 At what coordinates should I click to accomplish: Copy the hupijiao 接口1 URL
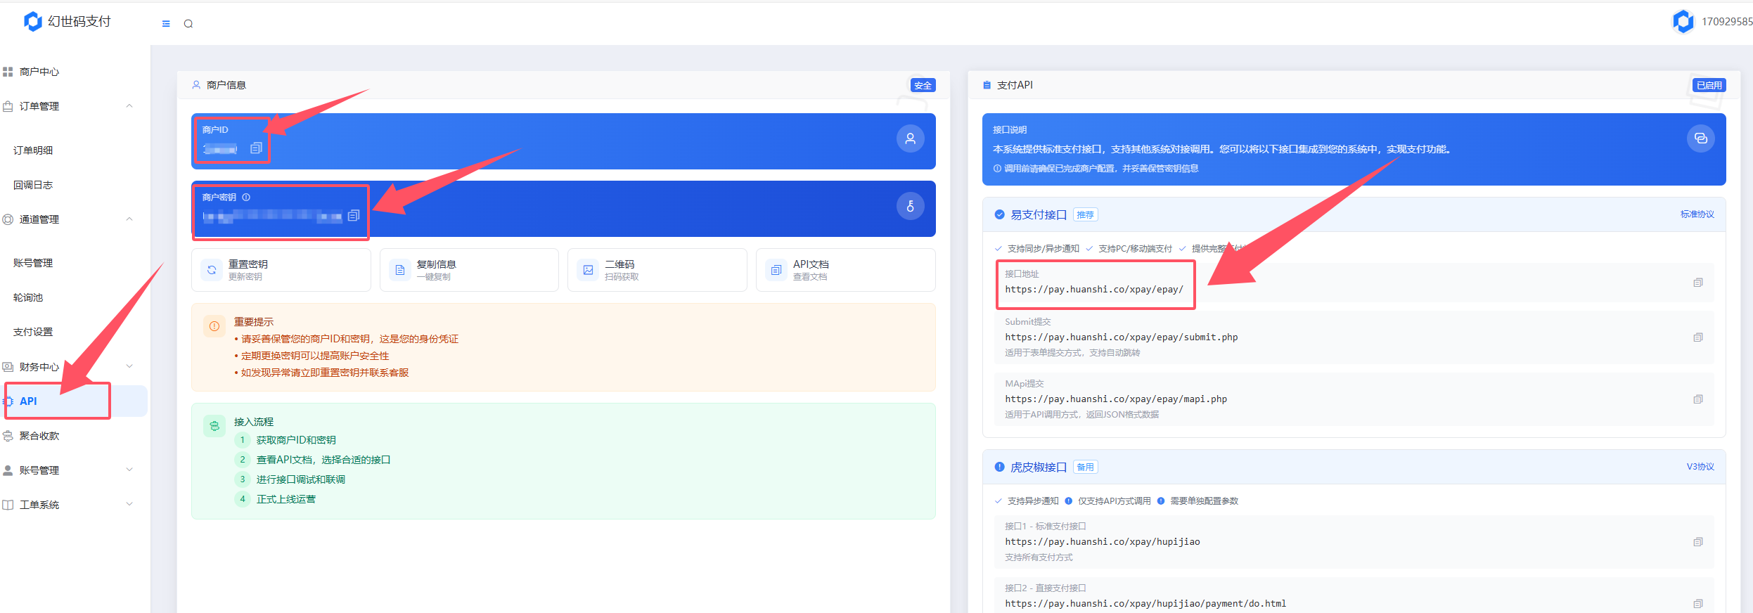tap(1697, 542)
